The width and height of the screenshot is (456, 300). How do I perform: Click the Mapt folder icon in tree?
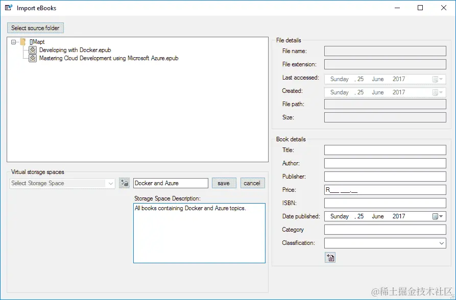pyautogui.click(x=23, y=42)
